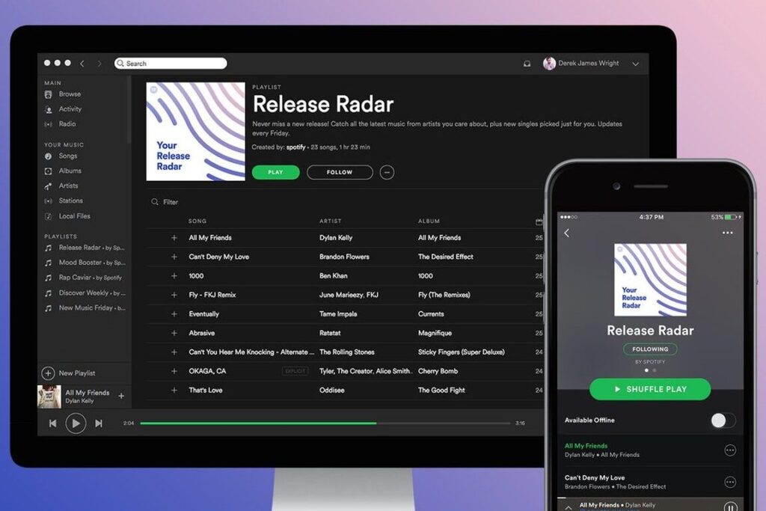Add Can't Deny My Love with plus
The image size is (766, 511).
174,257
